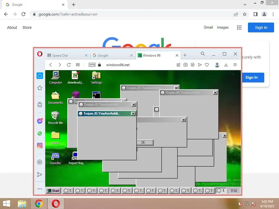Close the active blue-titled Trojan.JS.YouAreAnIdi window
This screenshot has height=209, width=279.
133,113
